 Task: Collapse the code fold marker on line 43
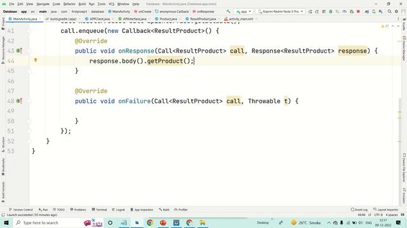click(x=29, y=51)
